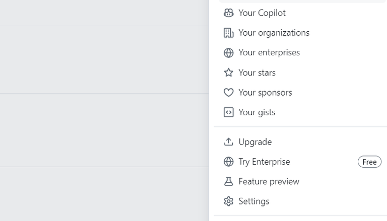Open Your gists text entry
Screen dimensions: 387x221
tap(257, 112)
